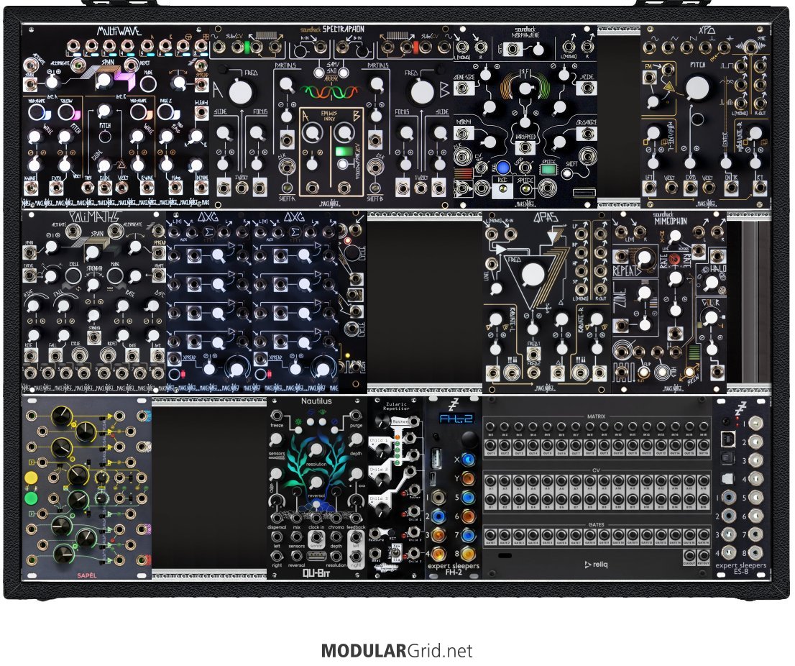
Task: Click the Mimeophon REPEATS knob
Action: click(645, 258)
